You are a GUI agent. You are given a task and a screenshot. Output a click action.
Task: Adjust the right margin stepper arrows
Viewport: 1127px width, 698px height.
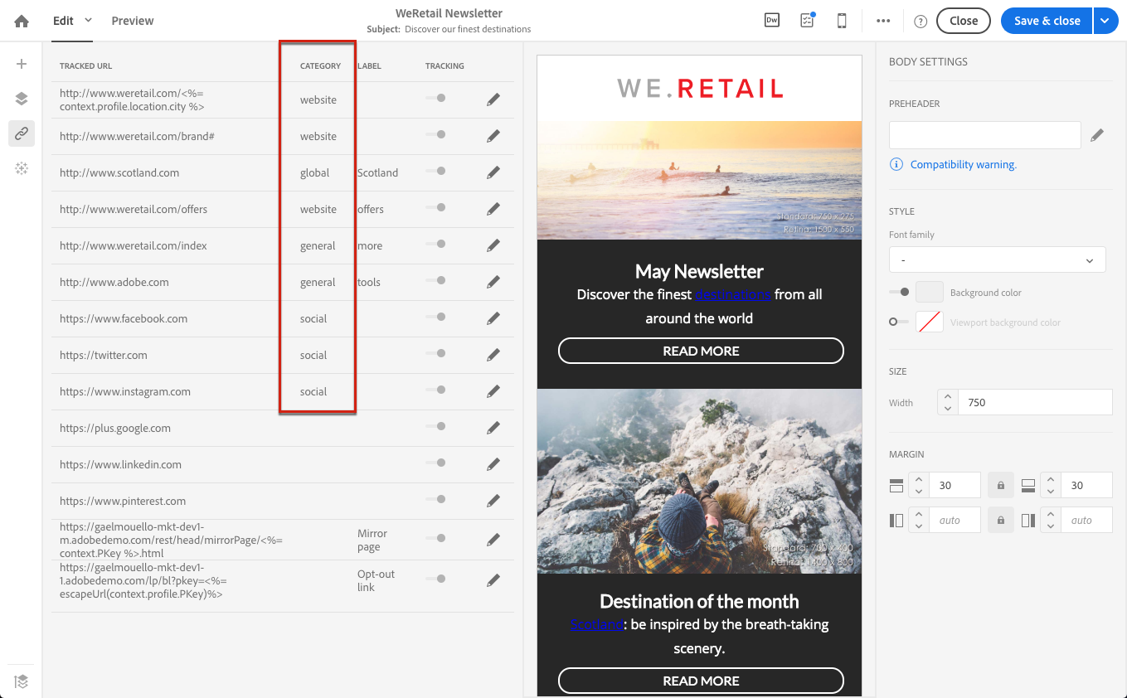1051,520
